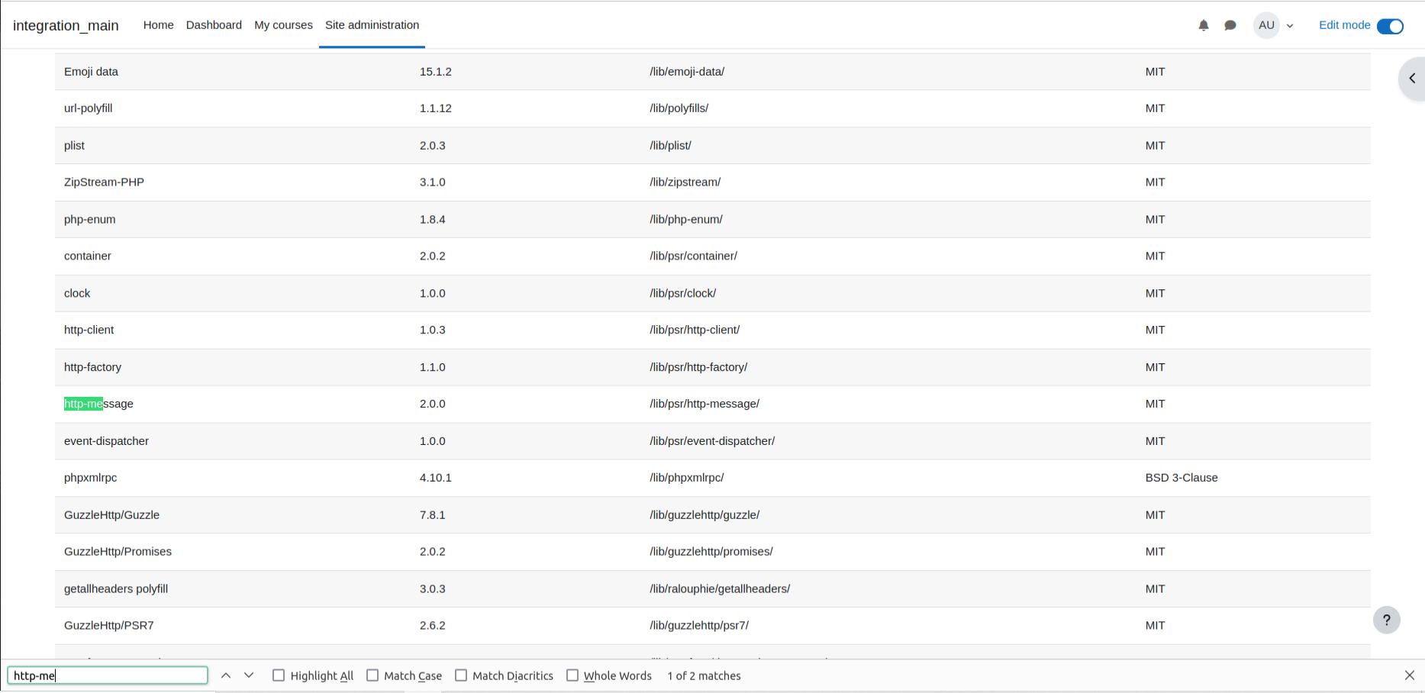1425x693 pixels.
Task: Enable the Match Case checkbox
Action: (372, 675)
